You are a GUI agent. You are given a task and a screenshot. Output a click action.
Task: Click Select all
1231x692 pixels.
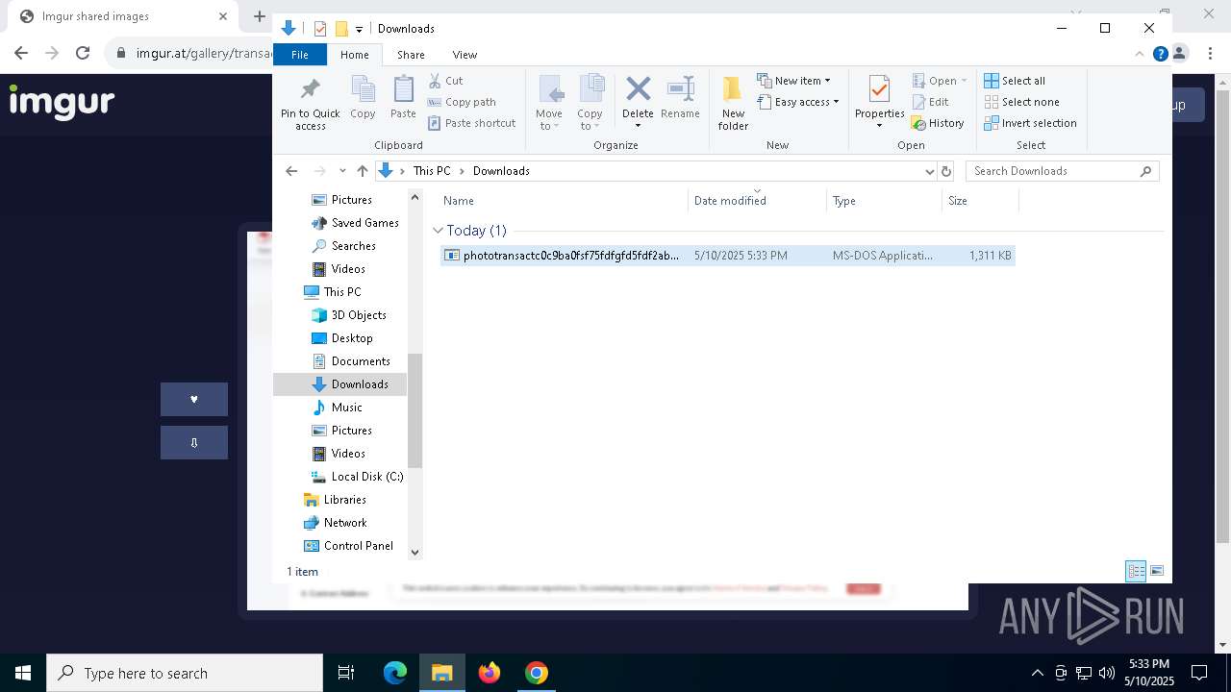(1015, 81)
